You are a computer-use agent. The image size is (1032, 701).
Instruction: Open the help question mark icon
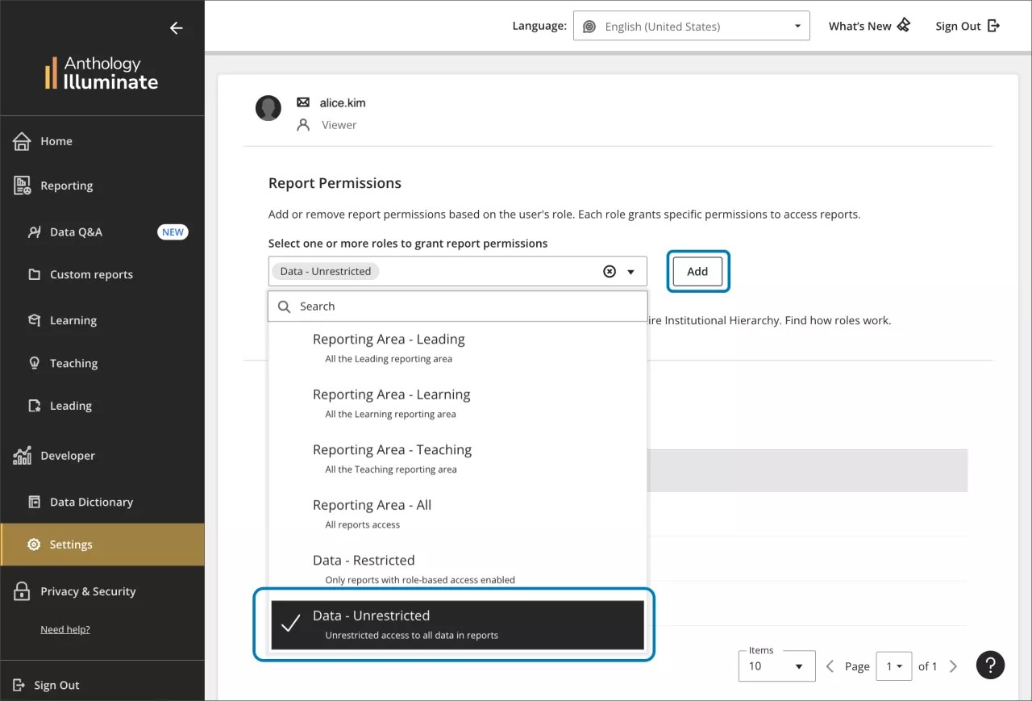pyautogui.click(x=990, y=665)
